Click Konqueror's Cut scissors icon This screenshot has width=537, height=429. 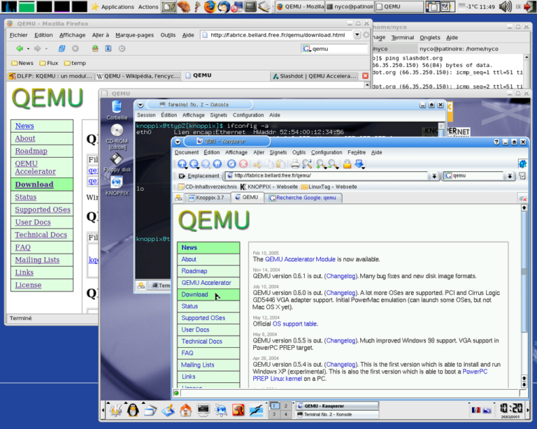[257, 164]
